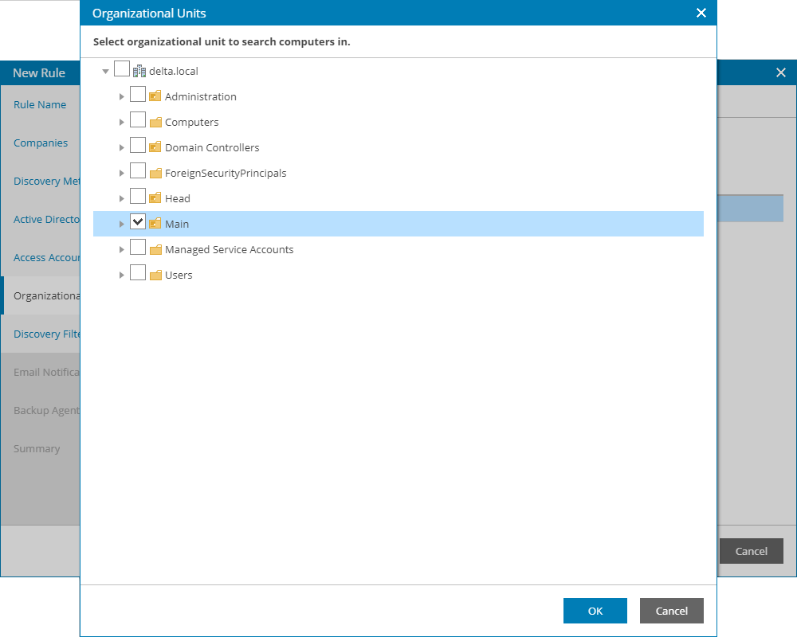Expand the Administration tree node
The image size is (797, 637).
pyautogui.click(x=122, y=96)
